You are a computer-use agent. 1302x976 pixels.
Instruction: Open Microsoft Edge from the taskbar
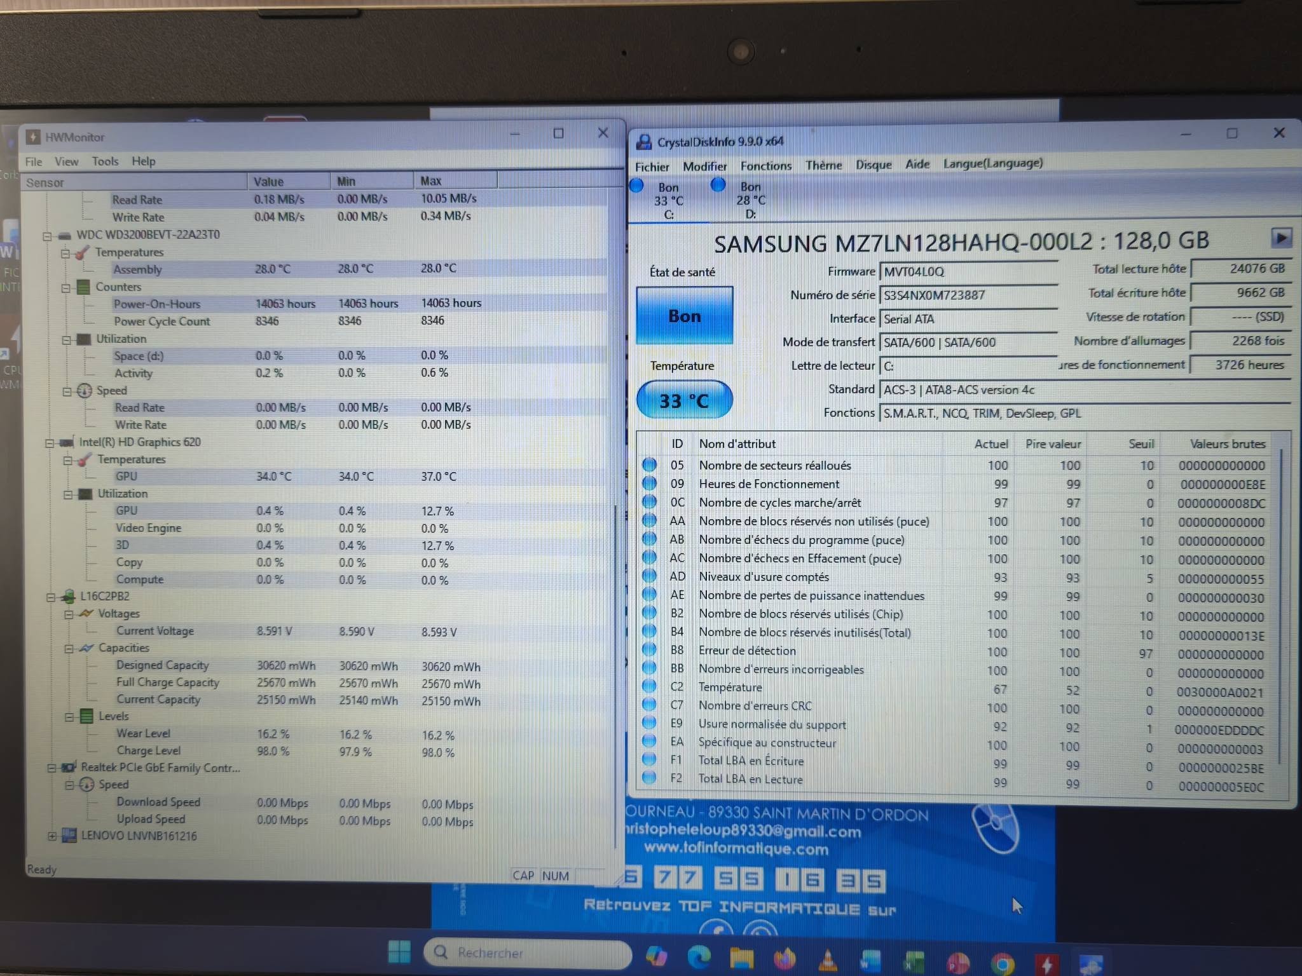(699, 957)
